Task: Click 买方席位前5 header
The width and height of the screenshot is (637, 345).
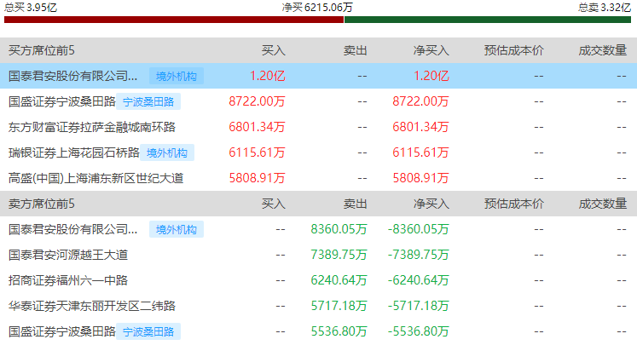Action: pyautogui.click(x=42, y=50)
